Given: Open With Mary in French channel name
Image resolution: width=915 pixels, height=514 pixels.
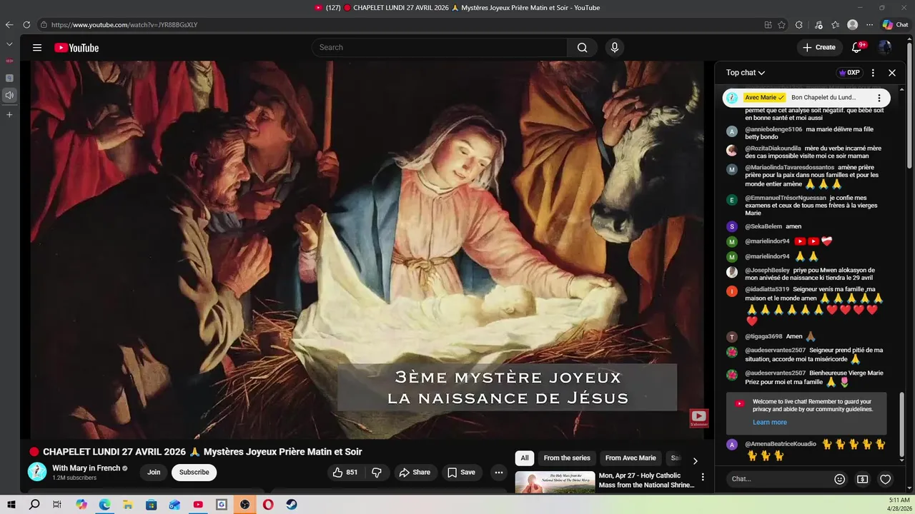Looking at the screenshot, I should [86, 468].
